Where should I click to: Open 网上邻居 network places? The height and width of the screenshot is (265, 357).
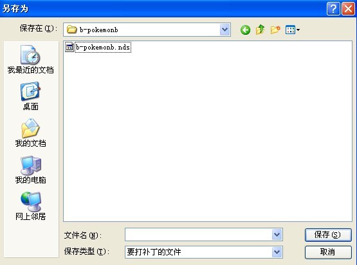pos(30,206)
